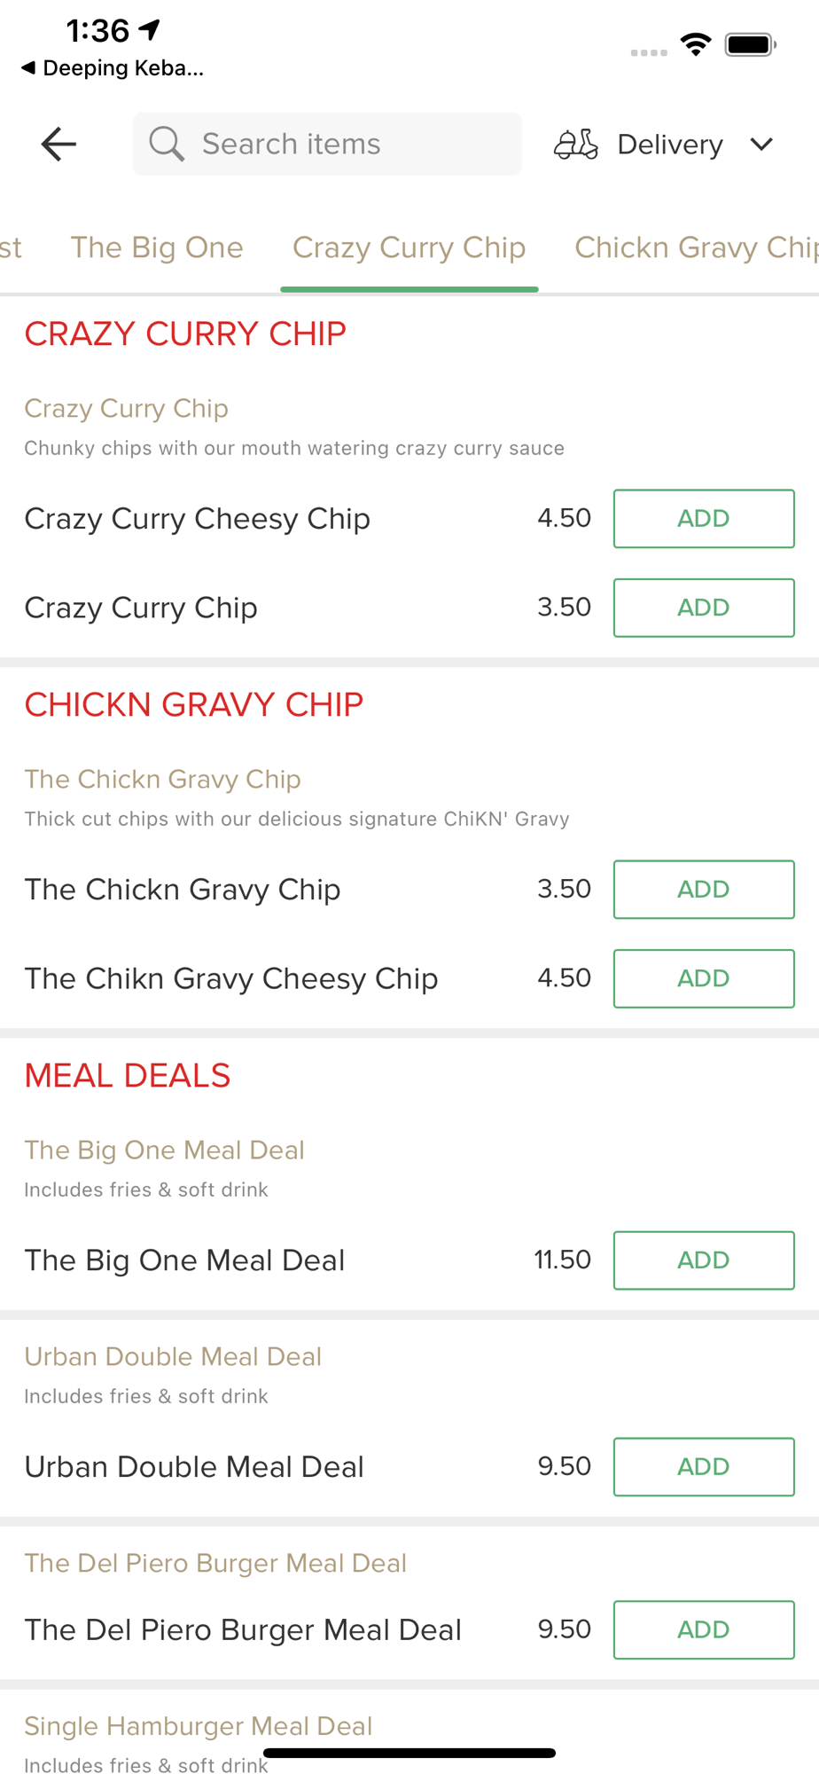Image resolution: width=819 pixels, height=1774 pixels.
Task: Select the Crazy Curry Chip tab
Action: pos(409,247)
